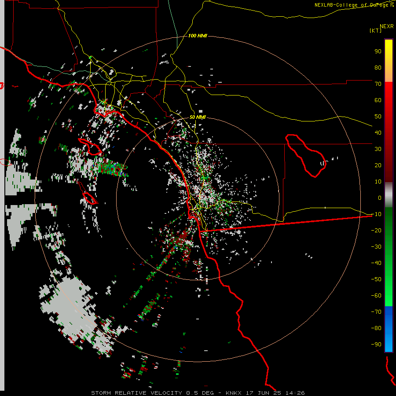Click the 50 NMI range ring label

(198, 117)
